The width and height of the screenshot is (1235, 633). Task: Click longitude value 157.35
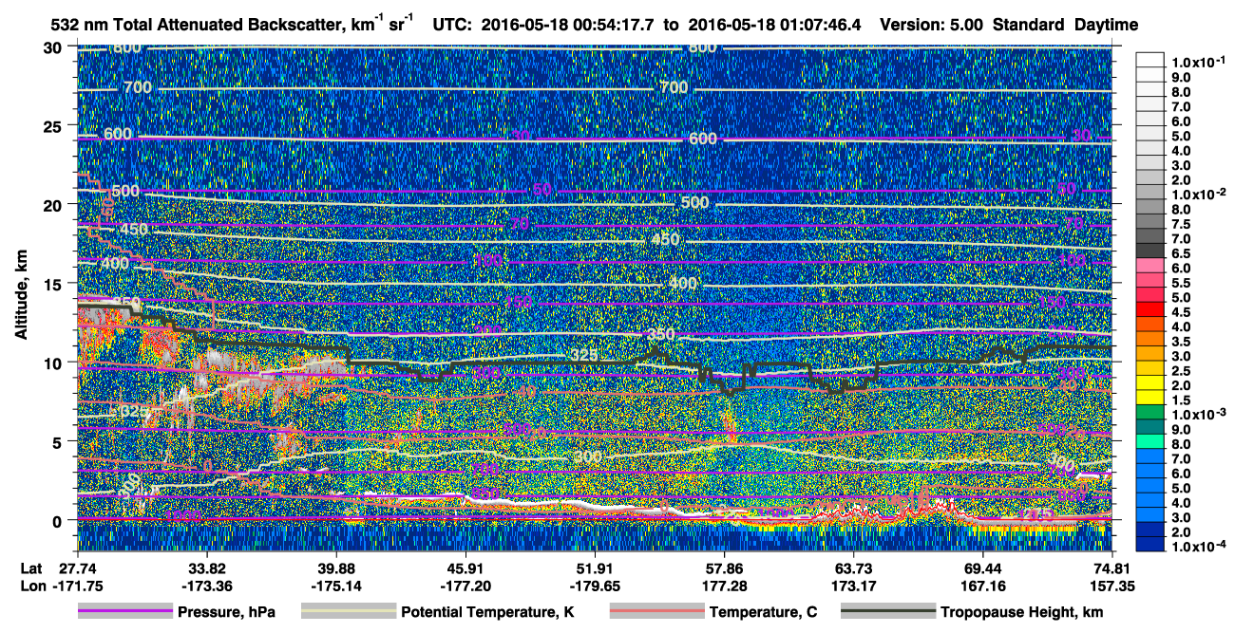click(x=1112, y=586)
